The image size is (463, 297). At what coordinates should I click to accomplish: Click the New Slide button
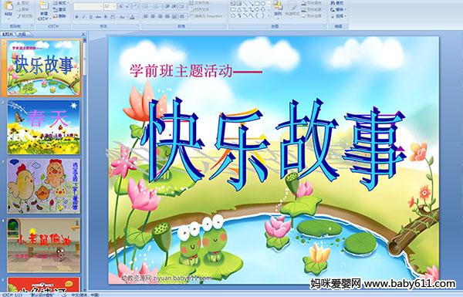click(44, 12)
